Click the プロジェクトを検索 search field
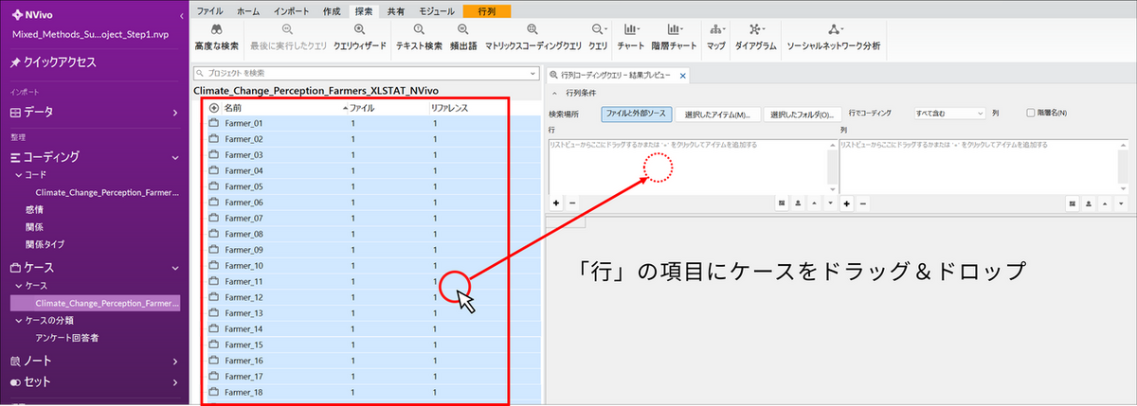The width and height of the screenshot is (1137, 406). [x=365, y=73]
